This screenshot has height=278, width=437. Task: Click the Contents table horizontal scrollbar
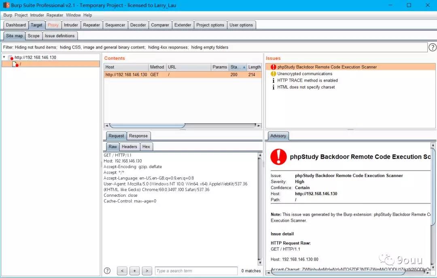[182, 126]
